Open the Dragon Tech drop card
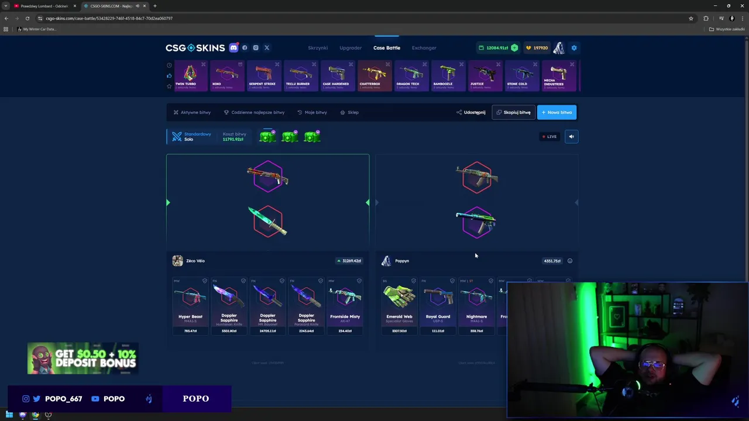The width and height of the screenshot is (749, 421). 411,76
